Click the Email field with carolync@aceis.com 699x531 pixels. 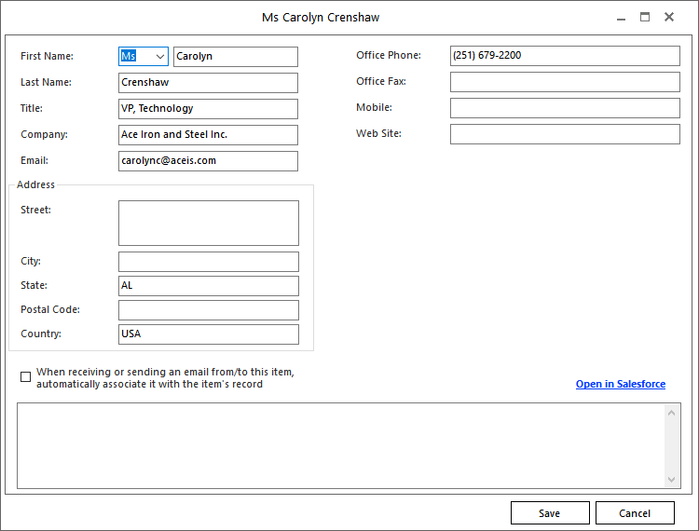click(x=208, y=161)
